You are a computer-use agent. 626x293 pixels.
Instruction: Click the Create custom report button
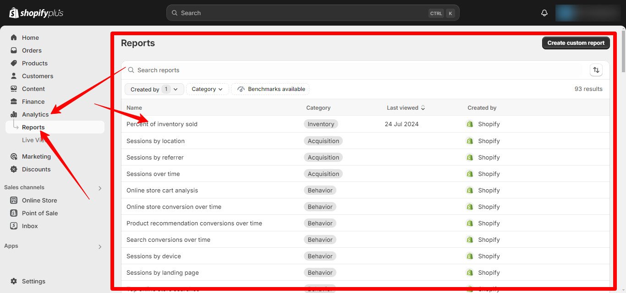click(x=576, y=43)
